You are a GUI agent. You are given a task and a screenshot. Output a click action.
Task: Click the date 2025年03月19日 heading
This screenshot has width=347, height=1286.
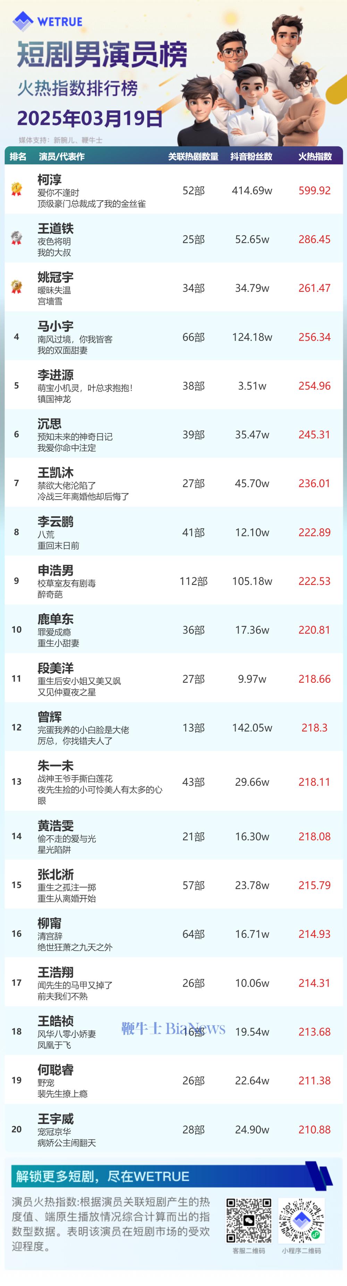point(90,118)
